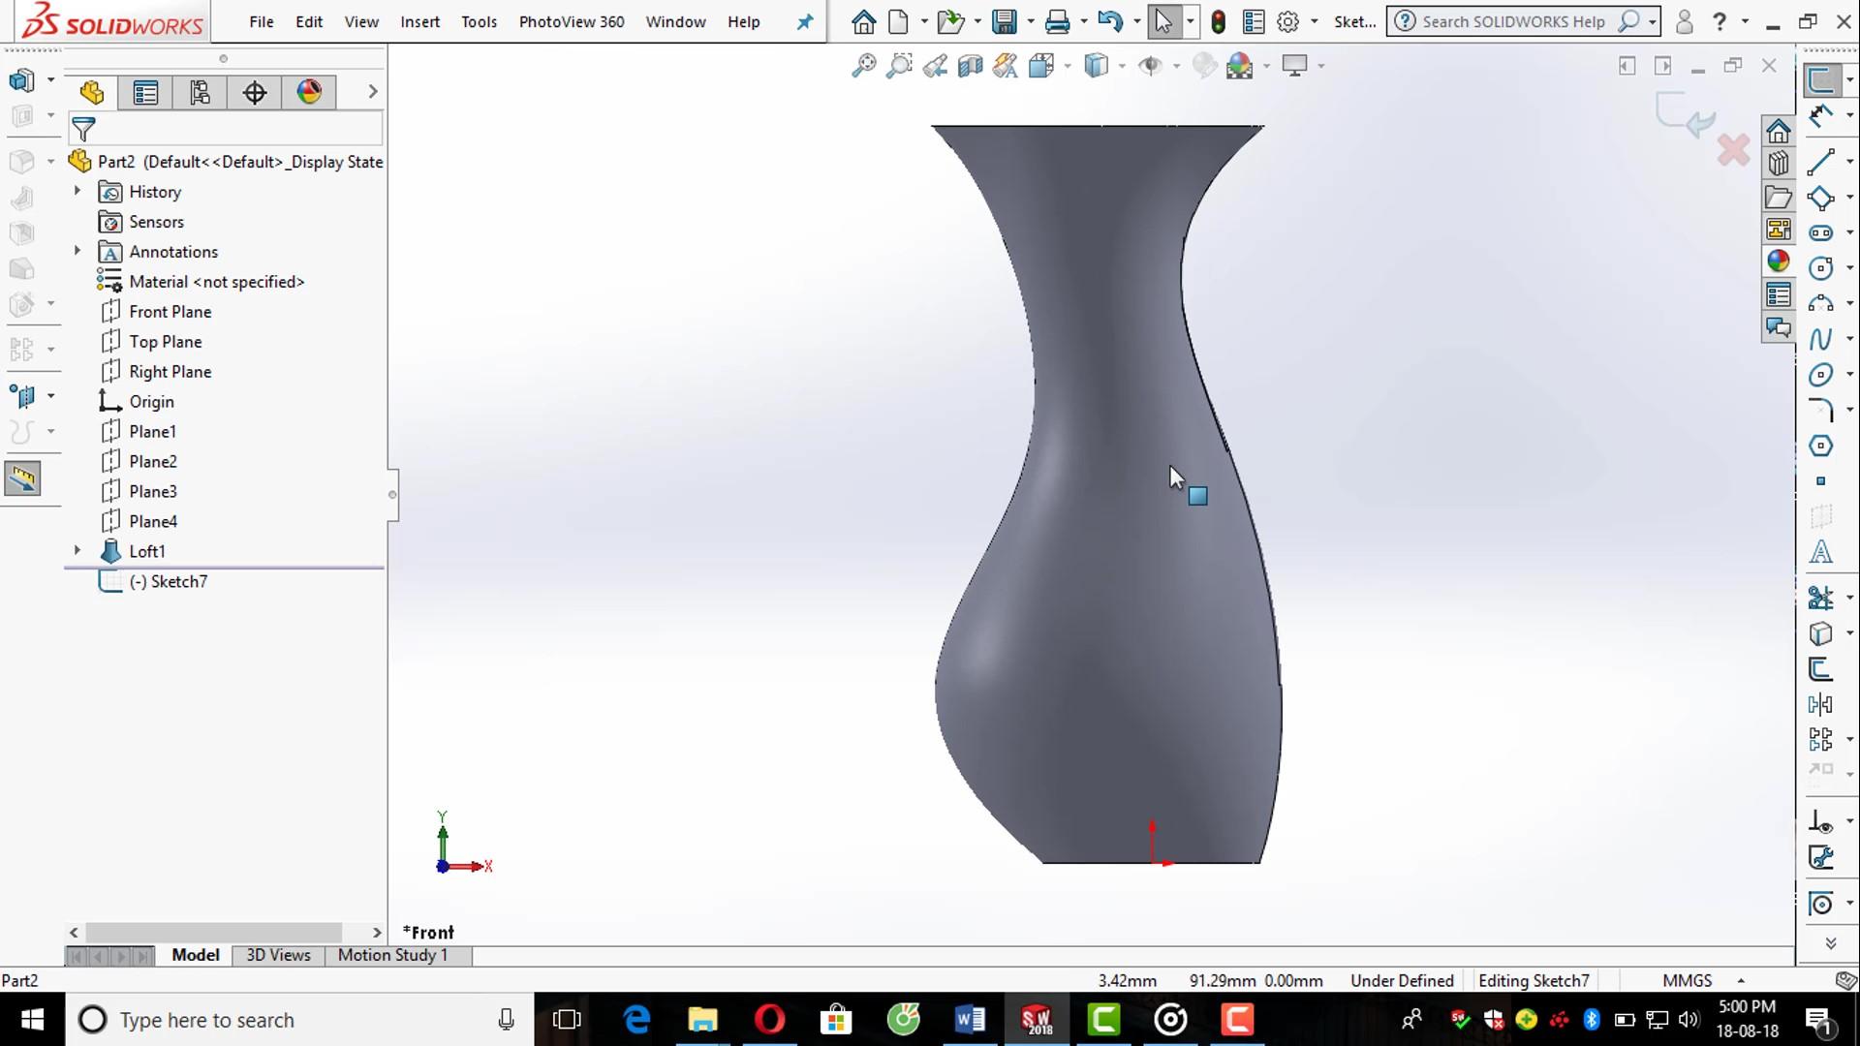1860x1046 pixels.
Task: Open Options with the gear button
Action: 1287,20
